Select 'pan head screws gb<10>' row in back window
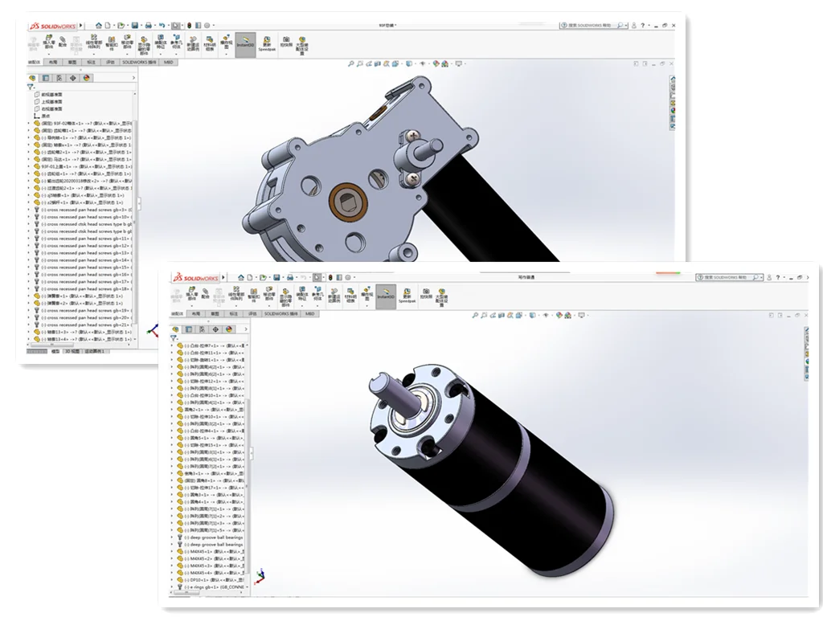 click(82, 217)
